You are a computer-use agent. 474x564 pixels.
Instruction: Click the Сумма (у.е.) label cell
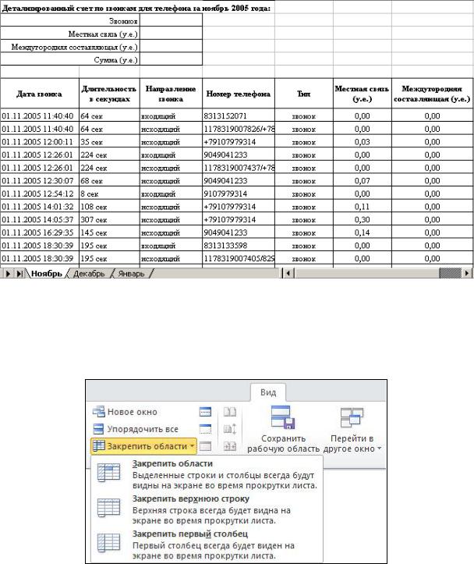point(70,60)
